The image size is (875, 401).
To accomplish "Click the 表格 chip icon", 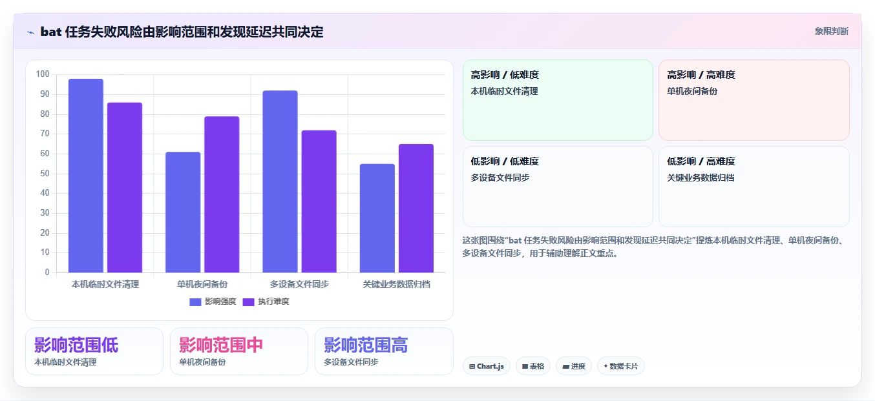I will coord(525,367).
